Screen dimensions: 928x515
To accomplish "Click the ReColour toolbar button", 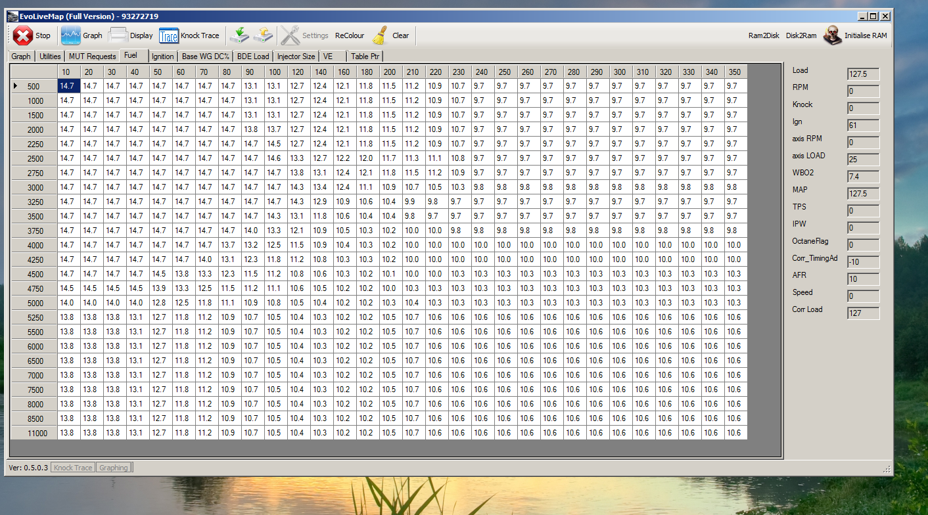I will point(349,35).
